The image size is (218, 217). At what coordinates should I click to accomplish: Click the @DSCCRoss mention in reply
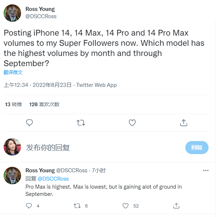click(x=53, y=179)
